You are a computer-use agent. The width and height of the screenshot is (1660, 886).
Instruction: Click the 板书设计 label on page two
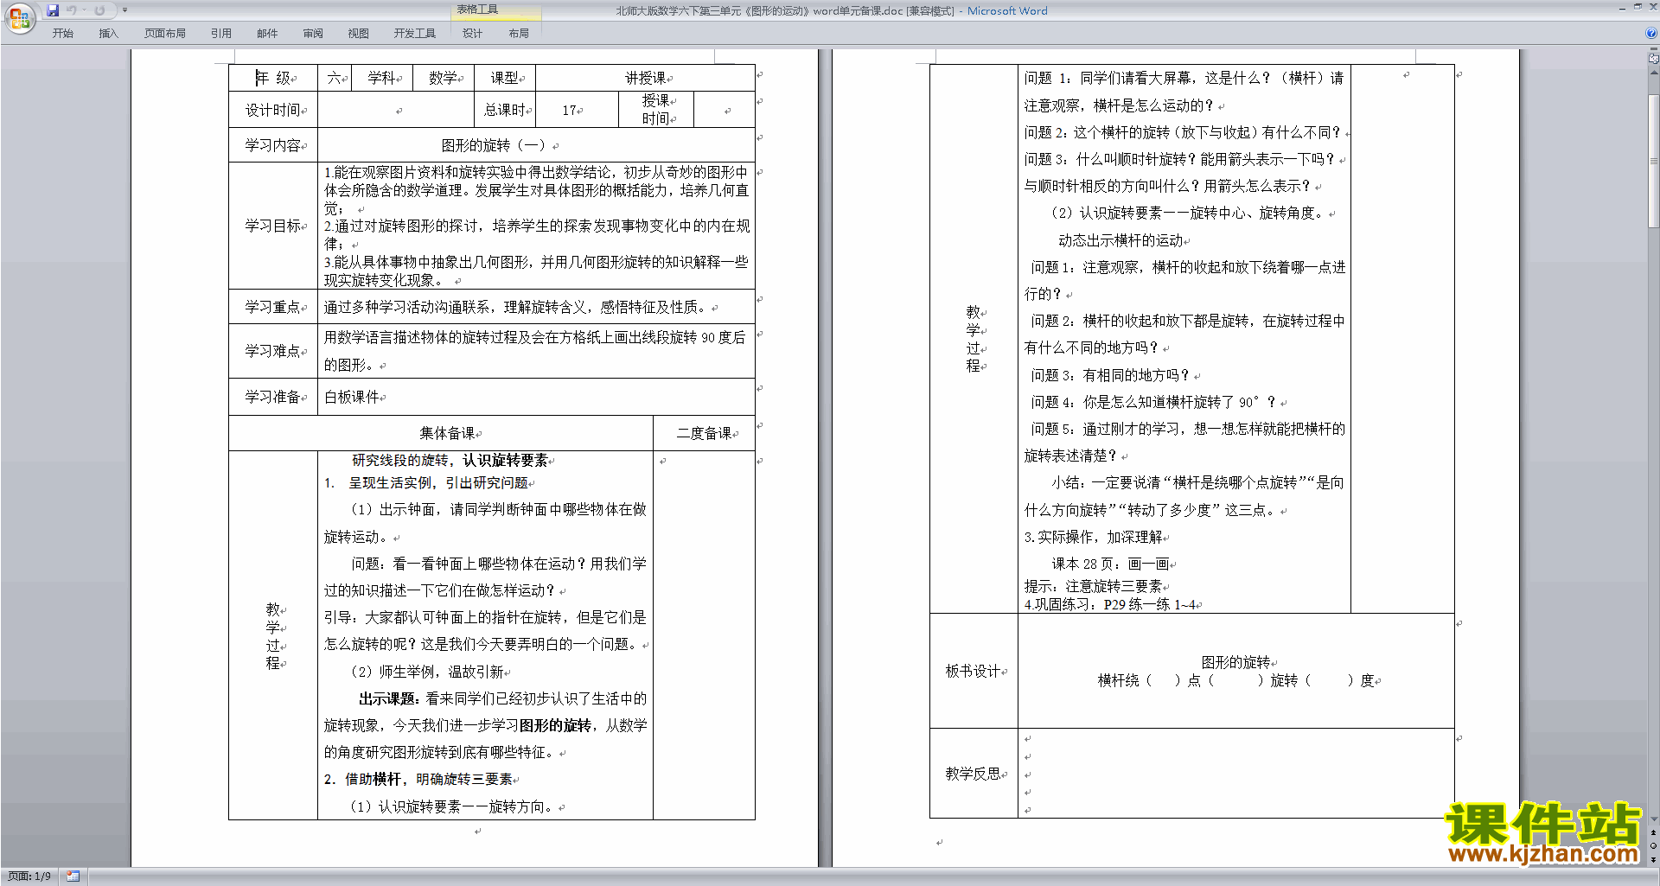click(x=974, y=671)
